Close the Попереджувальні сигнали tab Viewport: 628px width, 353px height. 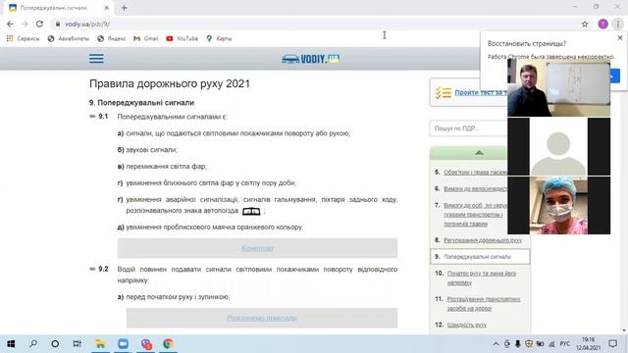[107, 8]
